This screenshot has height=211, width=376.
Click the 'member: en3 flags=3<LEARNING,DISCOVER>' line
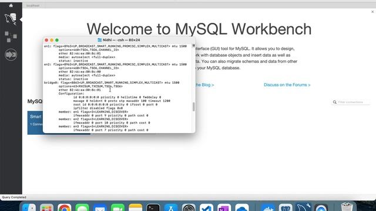[x=93, y=127]
